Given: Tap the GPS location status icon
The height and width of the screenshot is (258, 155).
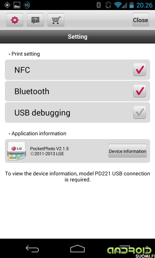Looking at the screenshot, I should tap(7, 5).
